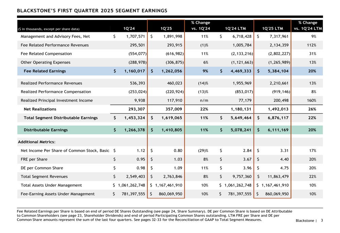This screenshot has width=340, height=233.
Task: Select the "1Q'25 LTM" column header
Action: click(273, 29)
